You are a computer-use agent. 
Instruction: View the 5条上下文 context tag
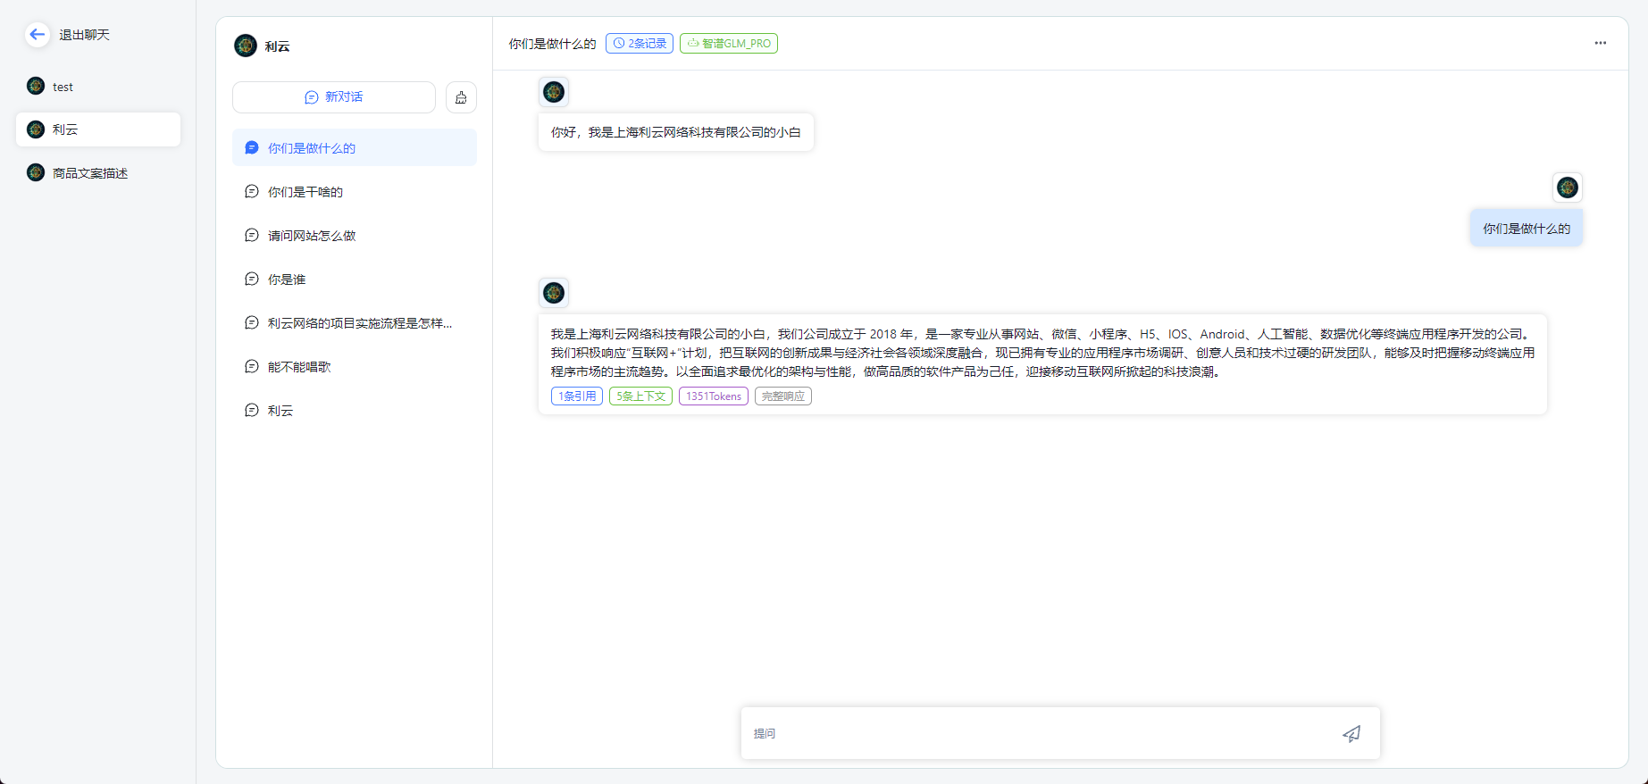point(641,396)
